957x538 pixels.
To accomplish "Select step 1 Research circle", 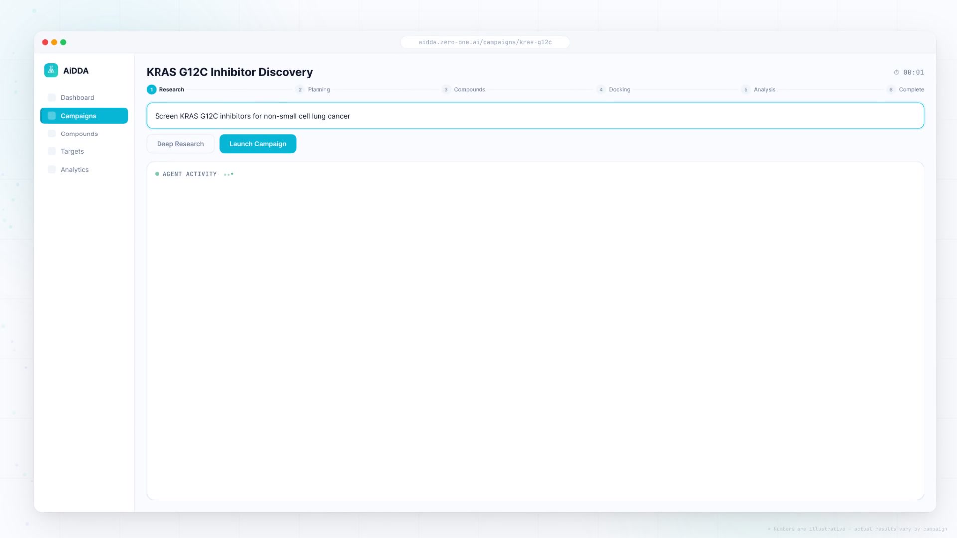I will click(151, 89).
